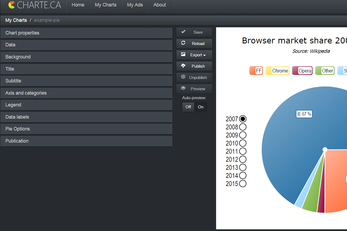Click the Publish cloud upload icon
The image size is (347, 231).
(183, 66)
